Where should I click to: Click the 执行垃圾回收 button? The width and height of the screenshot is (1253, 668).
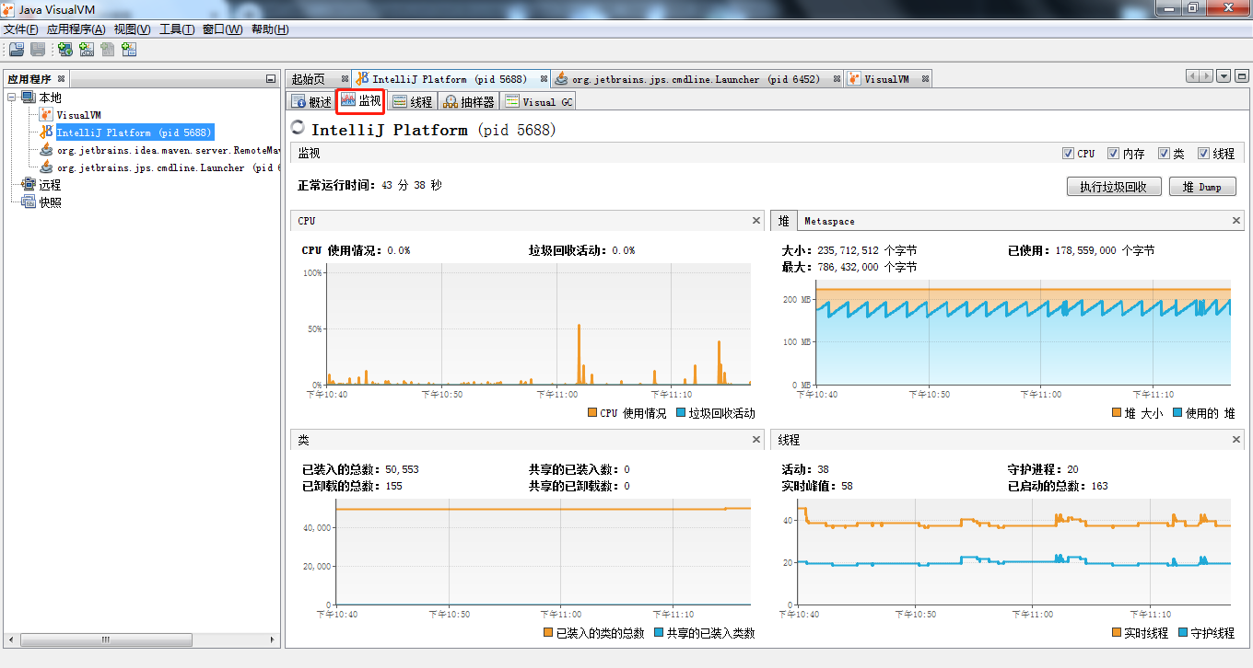1113,187
